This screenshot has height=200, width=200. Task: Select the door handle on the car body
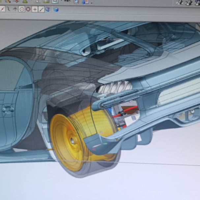[x=8, y=109]
